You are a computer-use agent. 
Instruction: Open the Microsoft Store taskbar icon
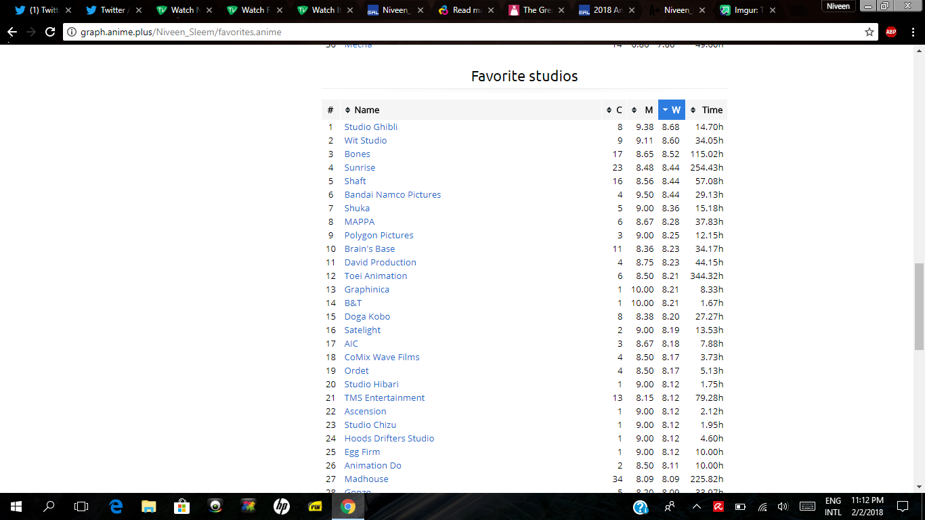coord(182,506)
